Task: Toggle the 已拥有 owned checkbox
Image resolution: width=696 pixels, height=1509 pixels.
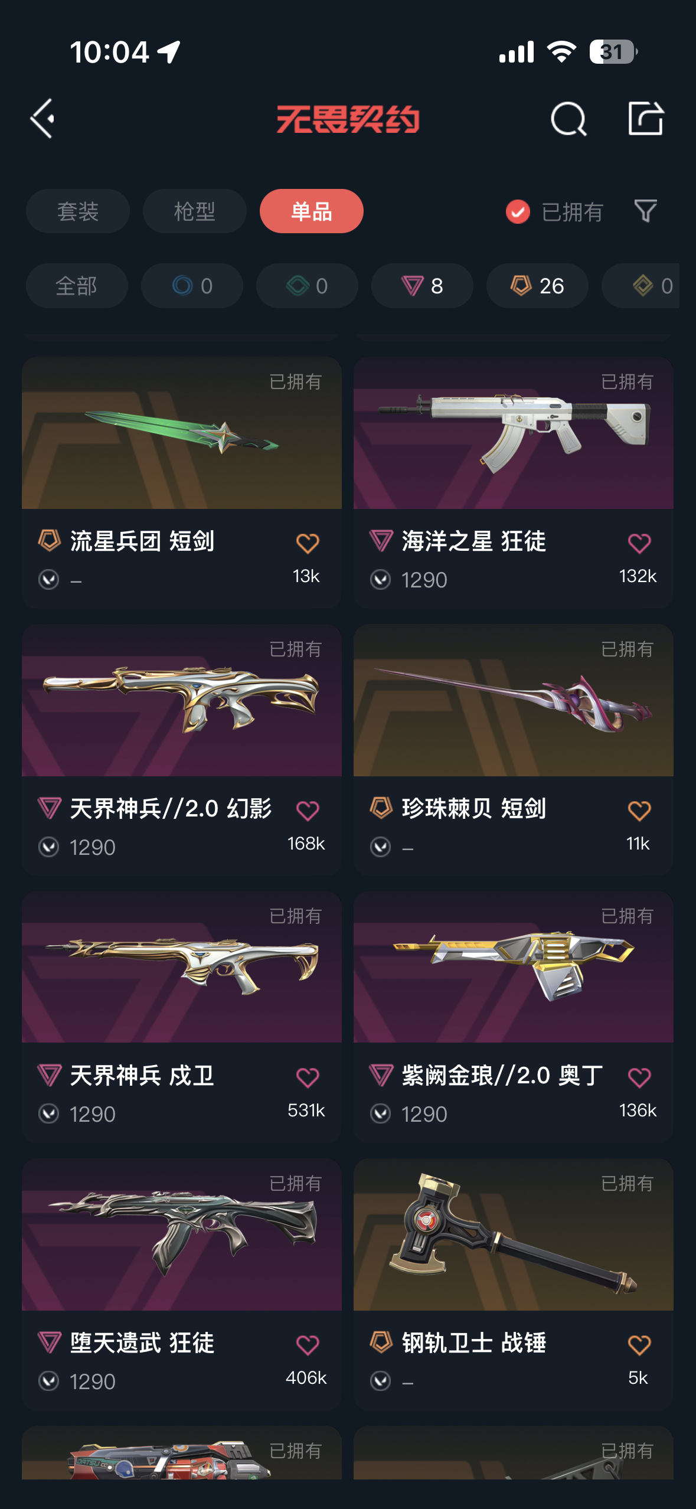Action: (518, 211)
